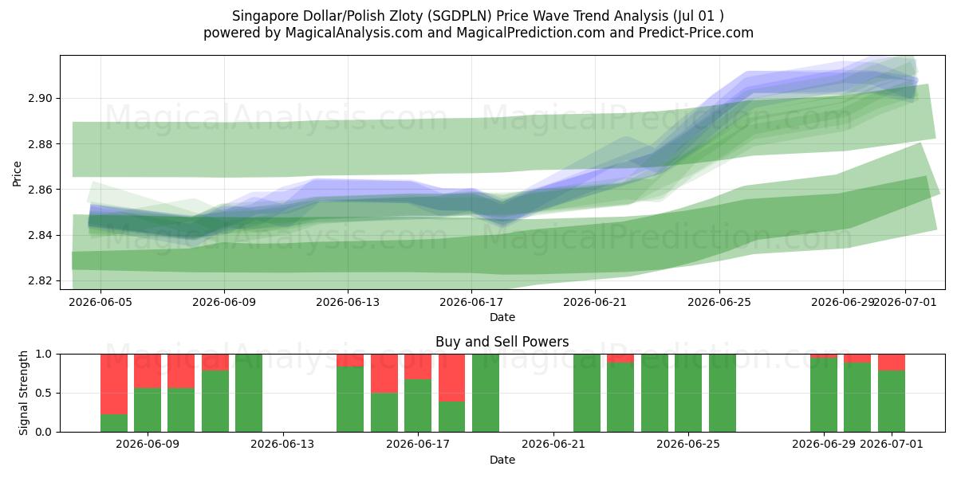Viewport: 957px width, 478px height.
Task: Click the 'Date' axis label under the Buy and Sell Powers chart
Action: click(x=502, y=460)
